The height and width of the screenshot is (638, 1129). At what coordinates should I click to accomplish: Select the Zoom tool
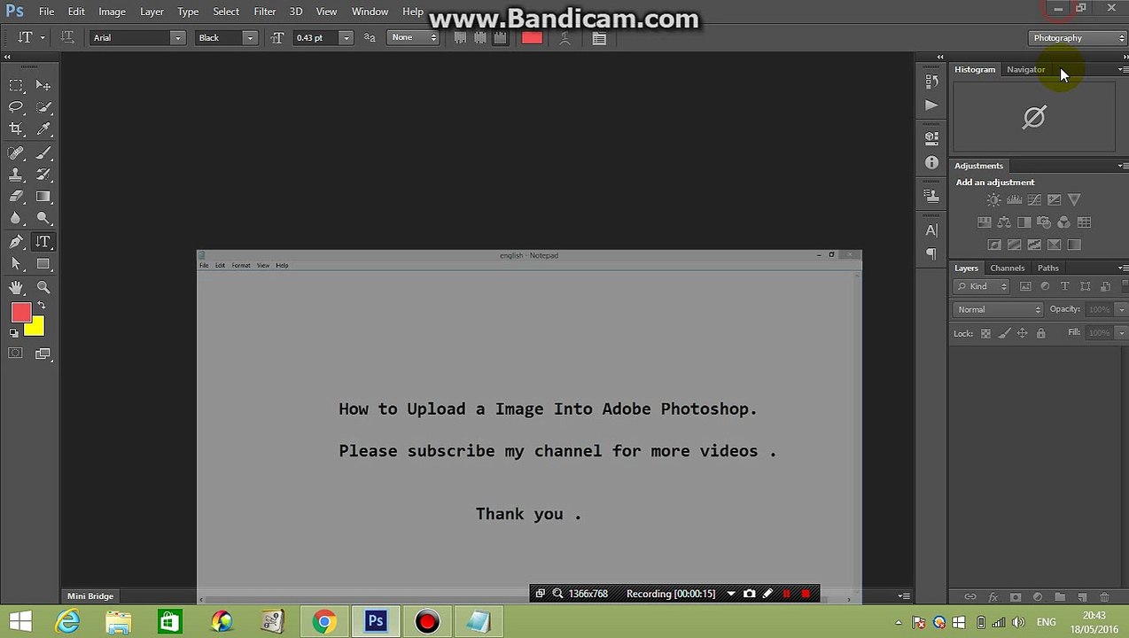43,287
